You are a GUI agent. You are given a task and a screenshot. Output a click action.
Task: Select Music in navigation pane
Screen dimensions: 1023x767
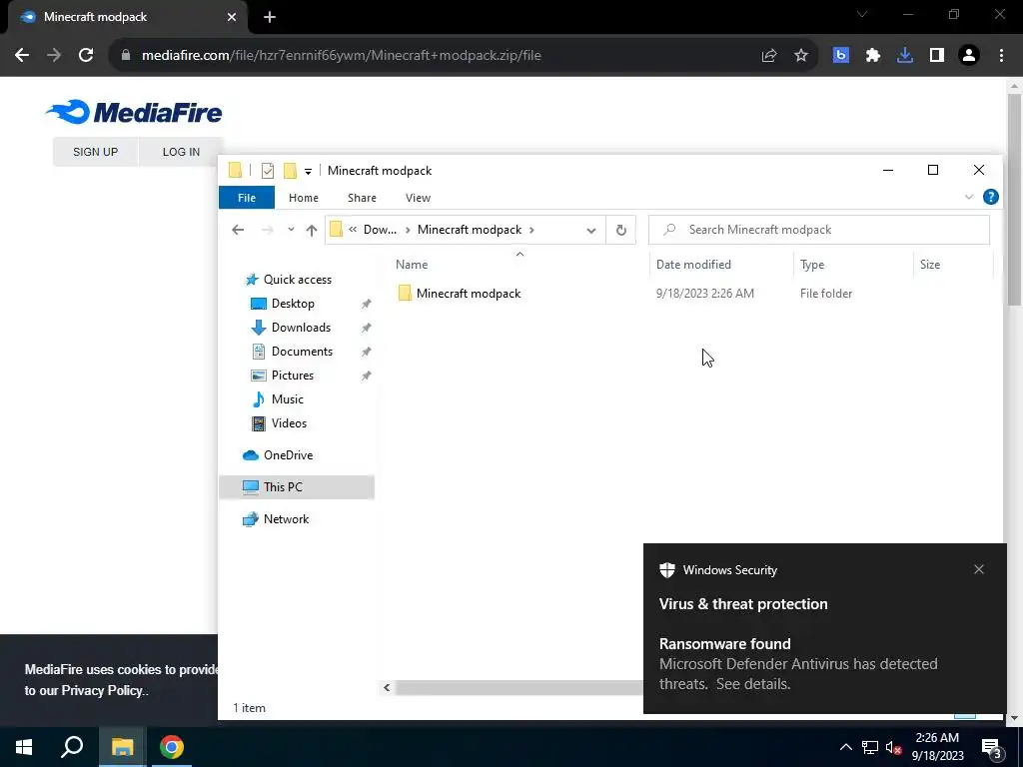(x=287, y=399)
